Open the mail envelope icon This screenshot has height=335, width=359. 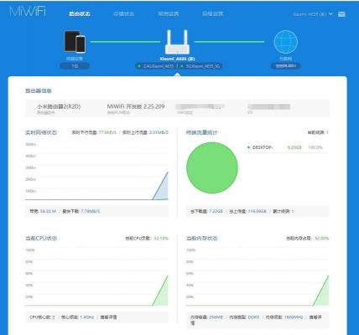[x=341, y=14]
